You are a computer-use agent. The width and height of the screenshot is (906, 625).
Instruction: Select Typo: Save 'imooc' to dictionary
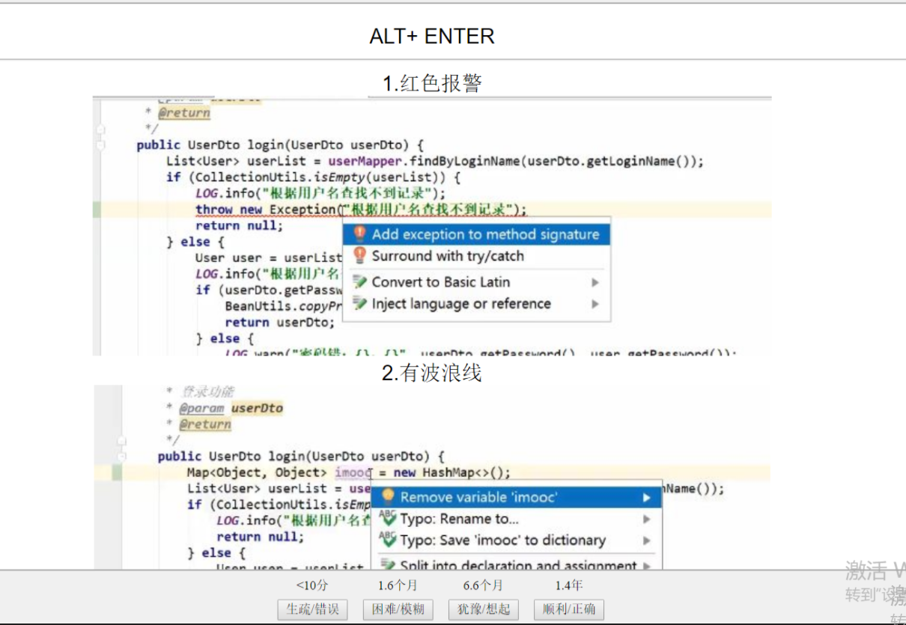tap(517, 540)
